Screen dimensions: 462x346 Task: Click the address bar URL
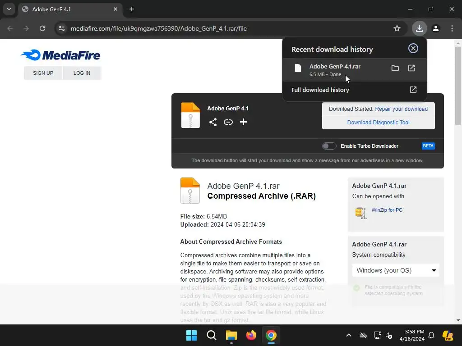(x=158, y=28)
